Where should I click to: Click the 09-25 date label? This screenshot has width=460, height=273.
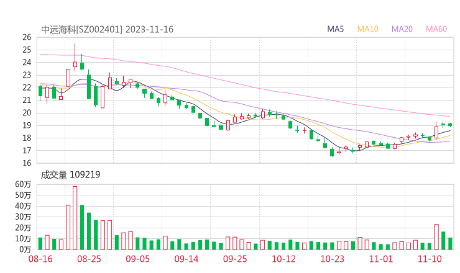coord(235,259)
